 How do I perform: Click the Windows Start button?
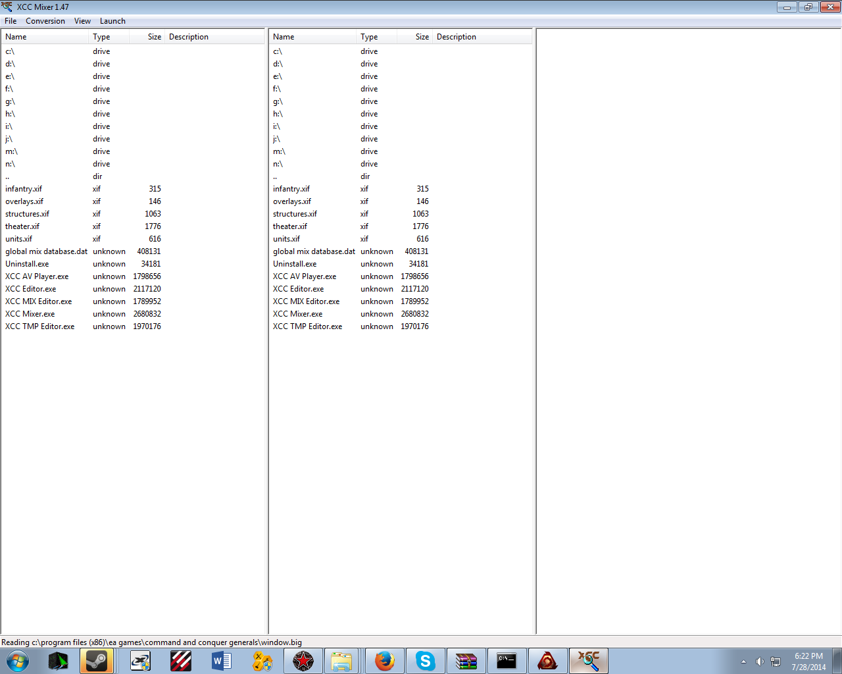pos(18,661)
